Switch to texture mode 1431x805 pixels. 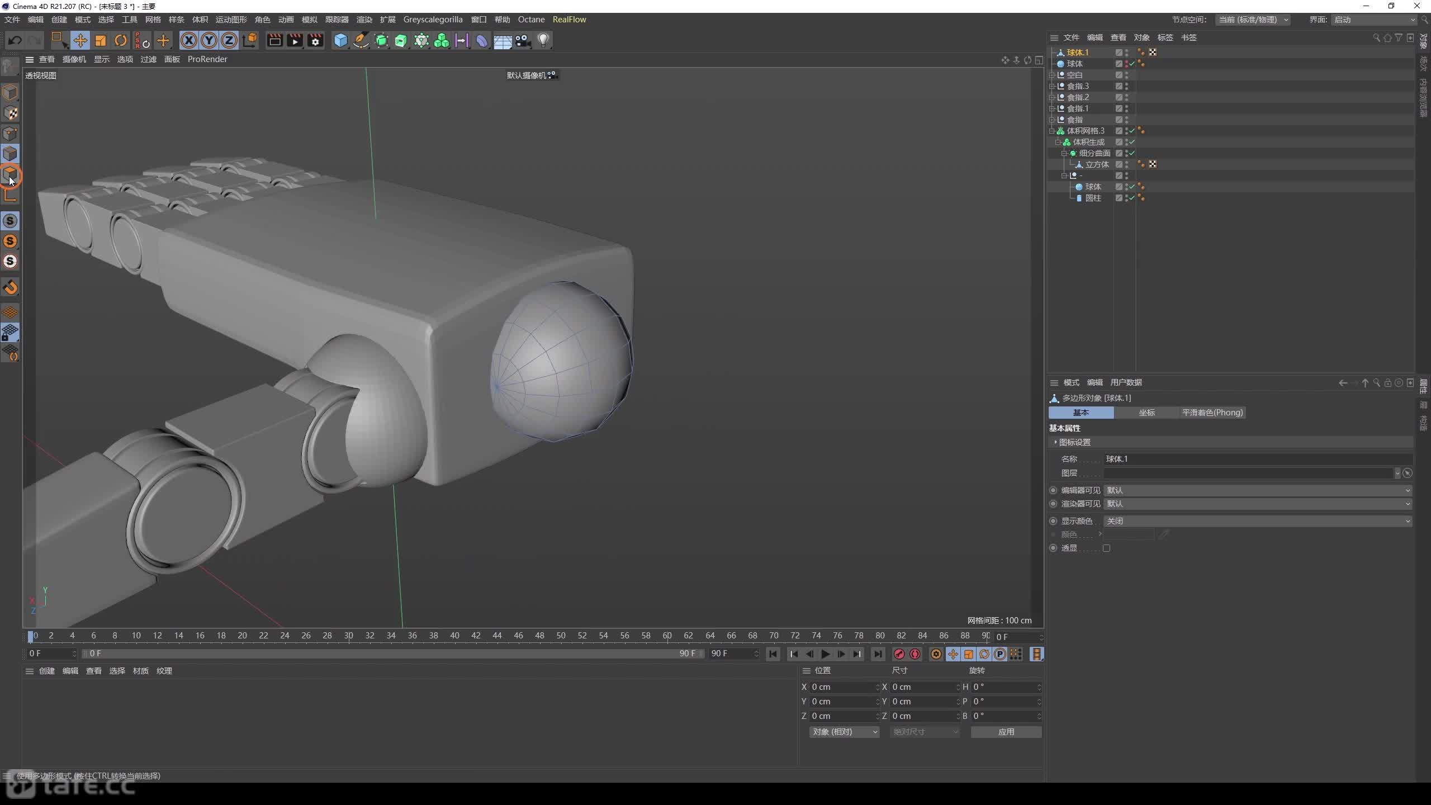pyautogui.click(x=10, y=113)
